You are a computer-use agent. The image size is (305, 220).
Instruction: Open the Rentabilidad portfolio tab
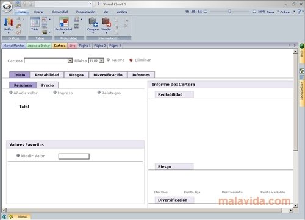click(x=47, y=75)
